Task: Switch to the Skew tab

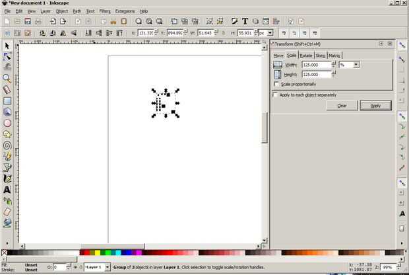Action: (x=321, y=56)
